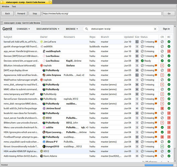The width and height of the screenshot is (177, 167).
Task: Click the Go button
Action: 169,13
